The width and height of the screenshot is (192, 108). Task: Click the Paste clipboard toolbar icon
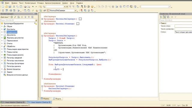click(21, 7)
